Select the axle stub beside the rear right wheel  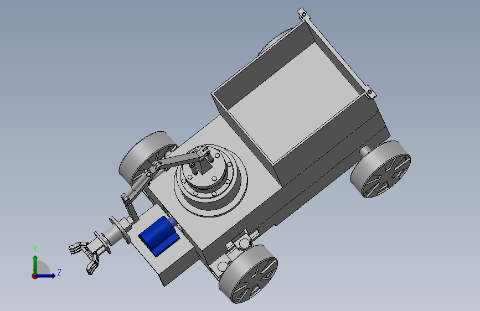[x=365, y=151]
